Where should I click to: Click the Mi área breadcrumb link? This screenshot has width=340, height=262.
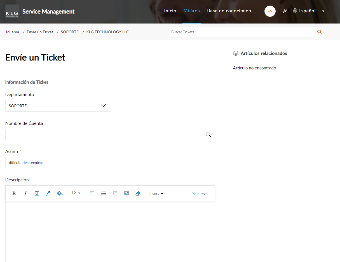tap(13, 32)
